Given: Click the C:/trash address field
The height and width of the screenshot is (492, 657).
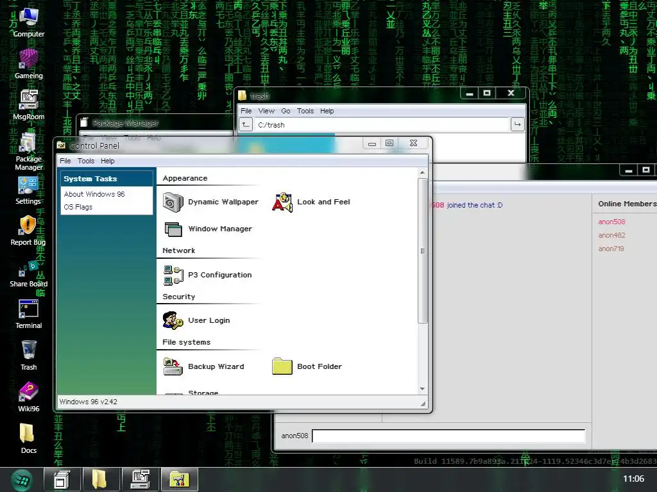Looking at the screenshot, I should 381,125.
